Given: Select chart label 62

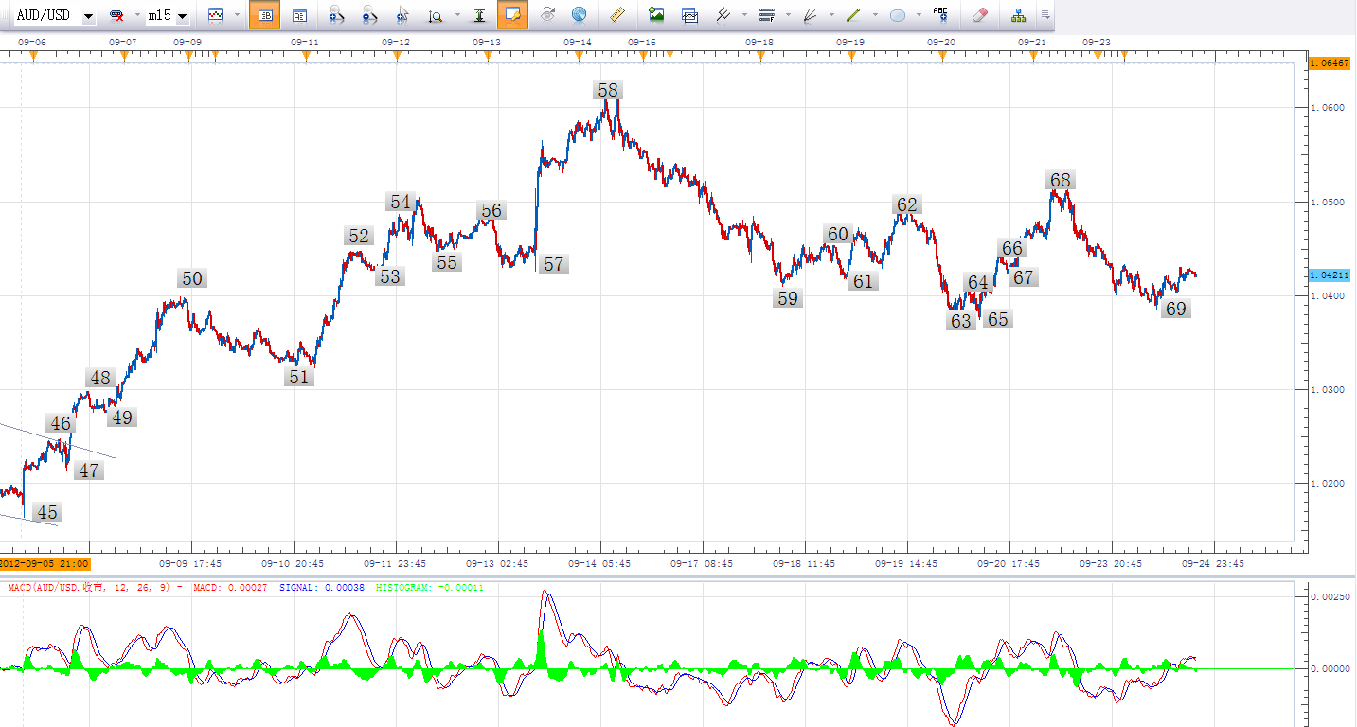Looking at the screenshot, I should click(x=907, y=204).
